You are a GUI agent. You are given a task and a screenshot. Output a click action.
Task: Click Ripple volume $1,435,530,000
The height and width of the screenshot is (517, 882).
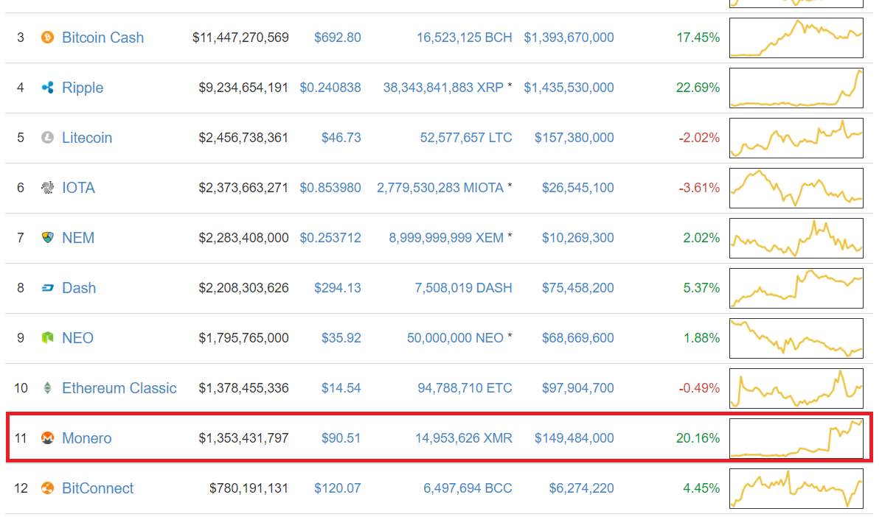pyautogui.click(x=569, y=88)
